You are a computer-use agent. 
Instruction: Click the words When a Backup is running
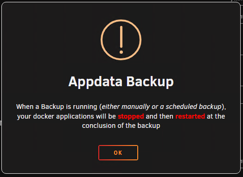[x=57, y=107]
